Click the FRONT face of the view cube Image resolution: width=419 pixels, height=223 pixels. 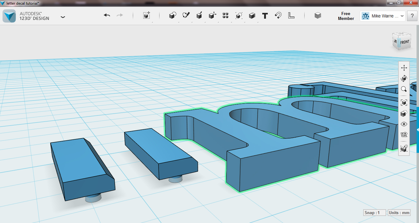(405, 42)
